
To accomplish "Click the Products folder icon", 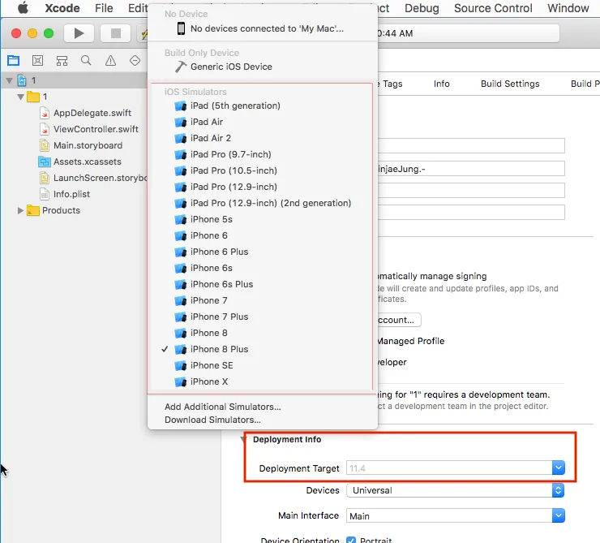I will coord(33,210).
